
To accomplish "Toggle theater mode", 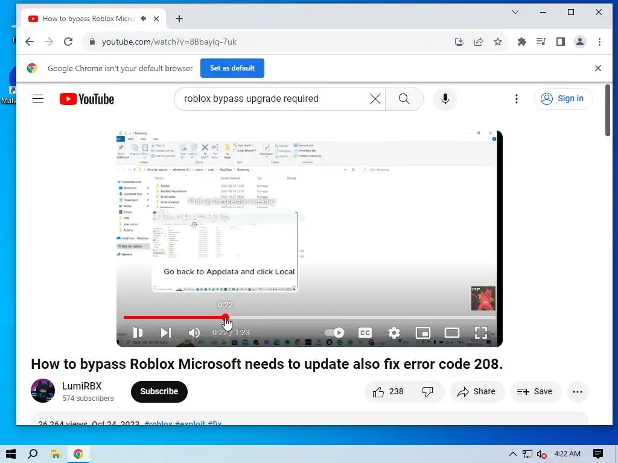I will point(451,333).
